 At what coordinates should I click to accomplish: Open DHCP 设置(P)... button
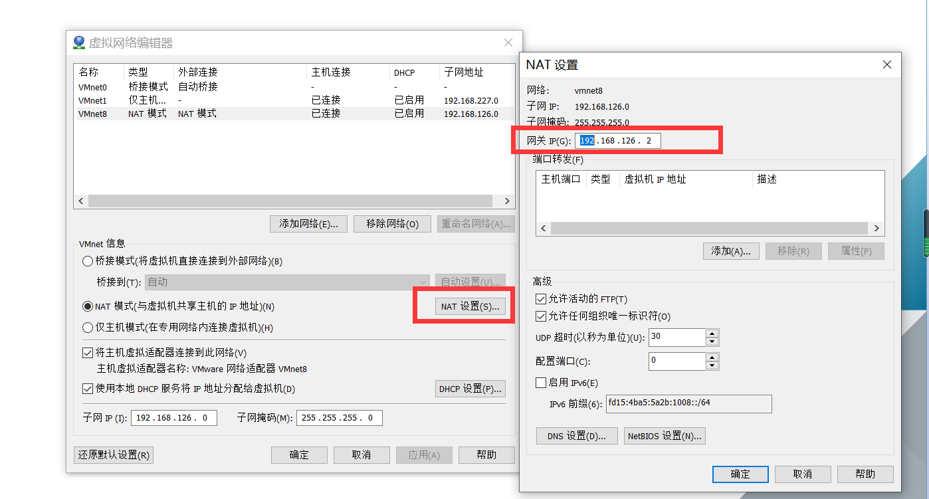pos(470,389)
